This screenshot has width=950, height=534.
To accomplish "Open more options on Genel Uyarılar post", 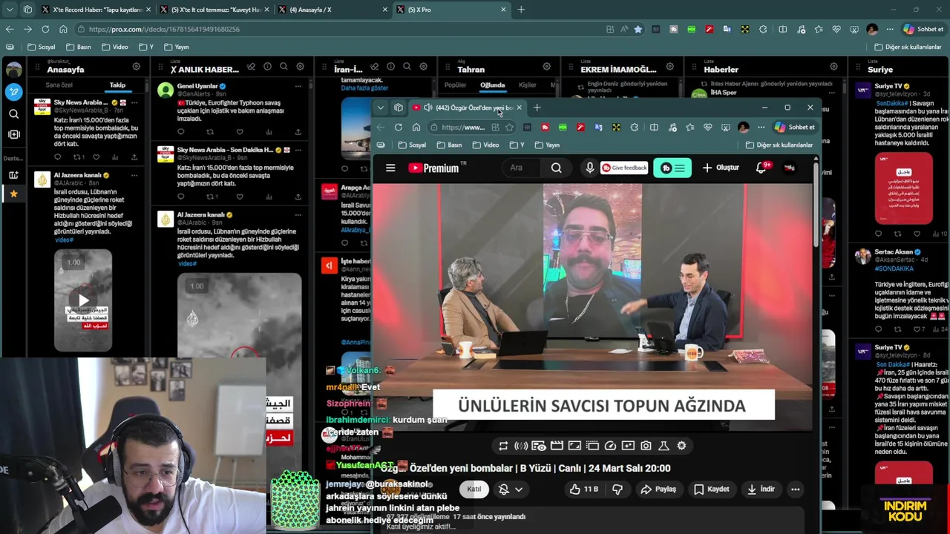I will coord(298,87).
